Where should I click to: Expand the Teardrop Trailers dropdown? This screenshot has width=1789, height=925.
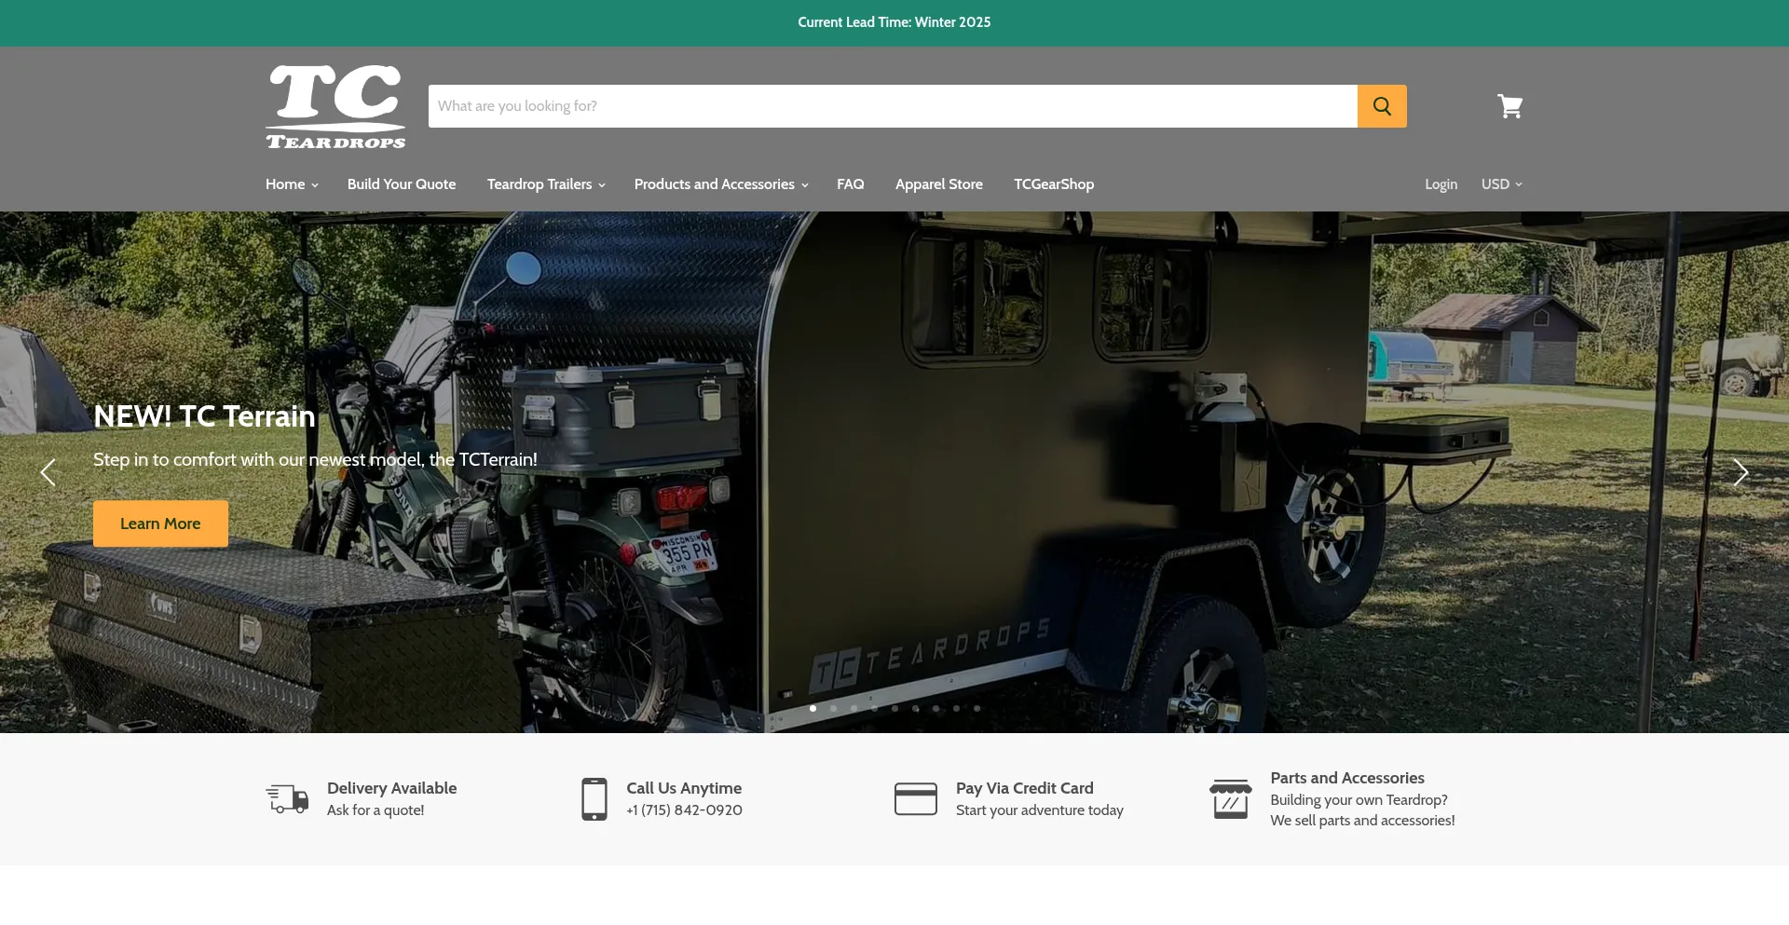pos(546,184)
